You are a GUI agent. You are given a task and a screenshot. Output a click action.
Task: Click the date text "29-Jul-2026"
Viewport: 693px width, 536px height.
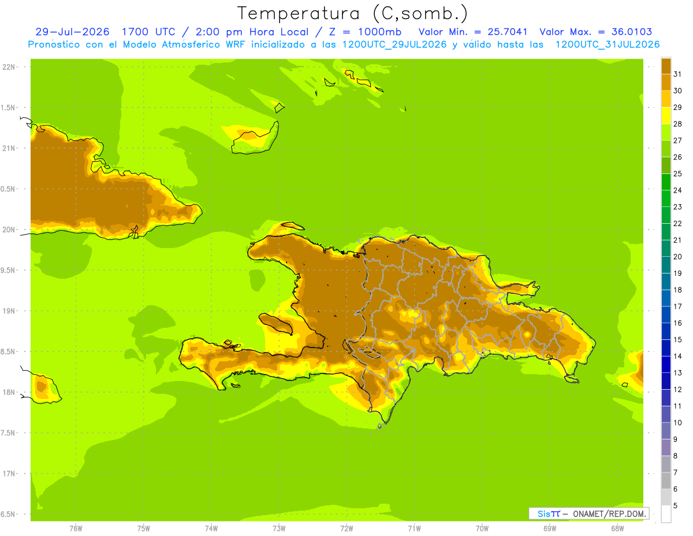pyautogui.click(x=73, y=32)
